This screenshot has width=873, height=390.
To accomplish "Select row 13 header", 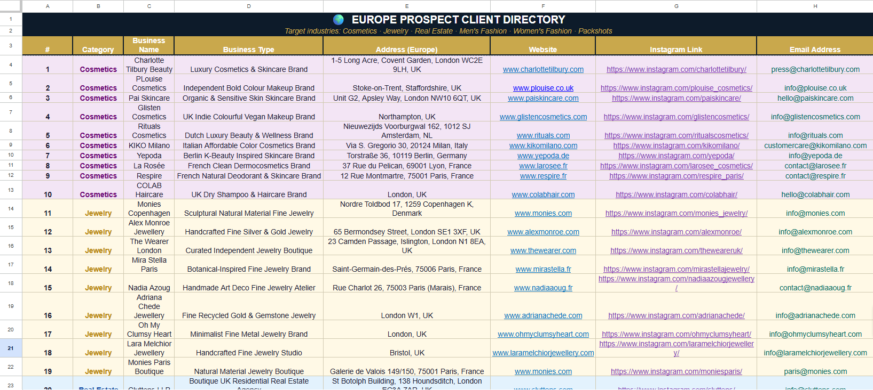I will point(11,190).
